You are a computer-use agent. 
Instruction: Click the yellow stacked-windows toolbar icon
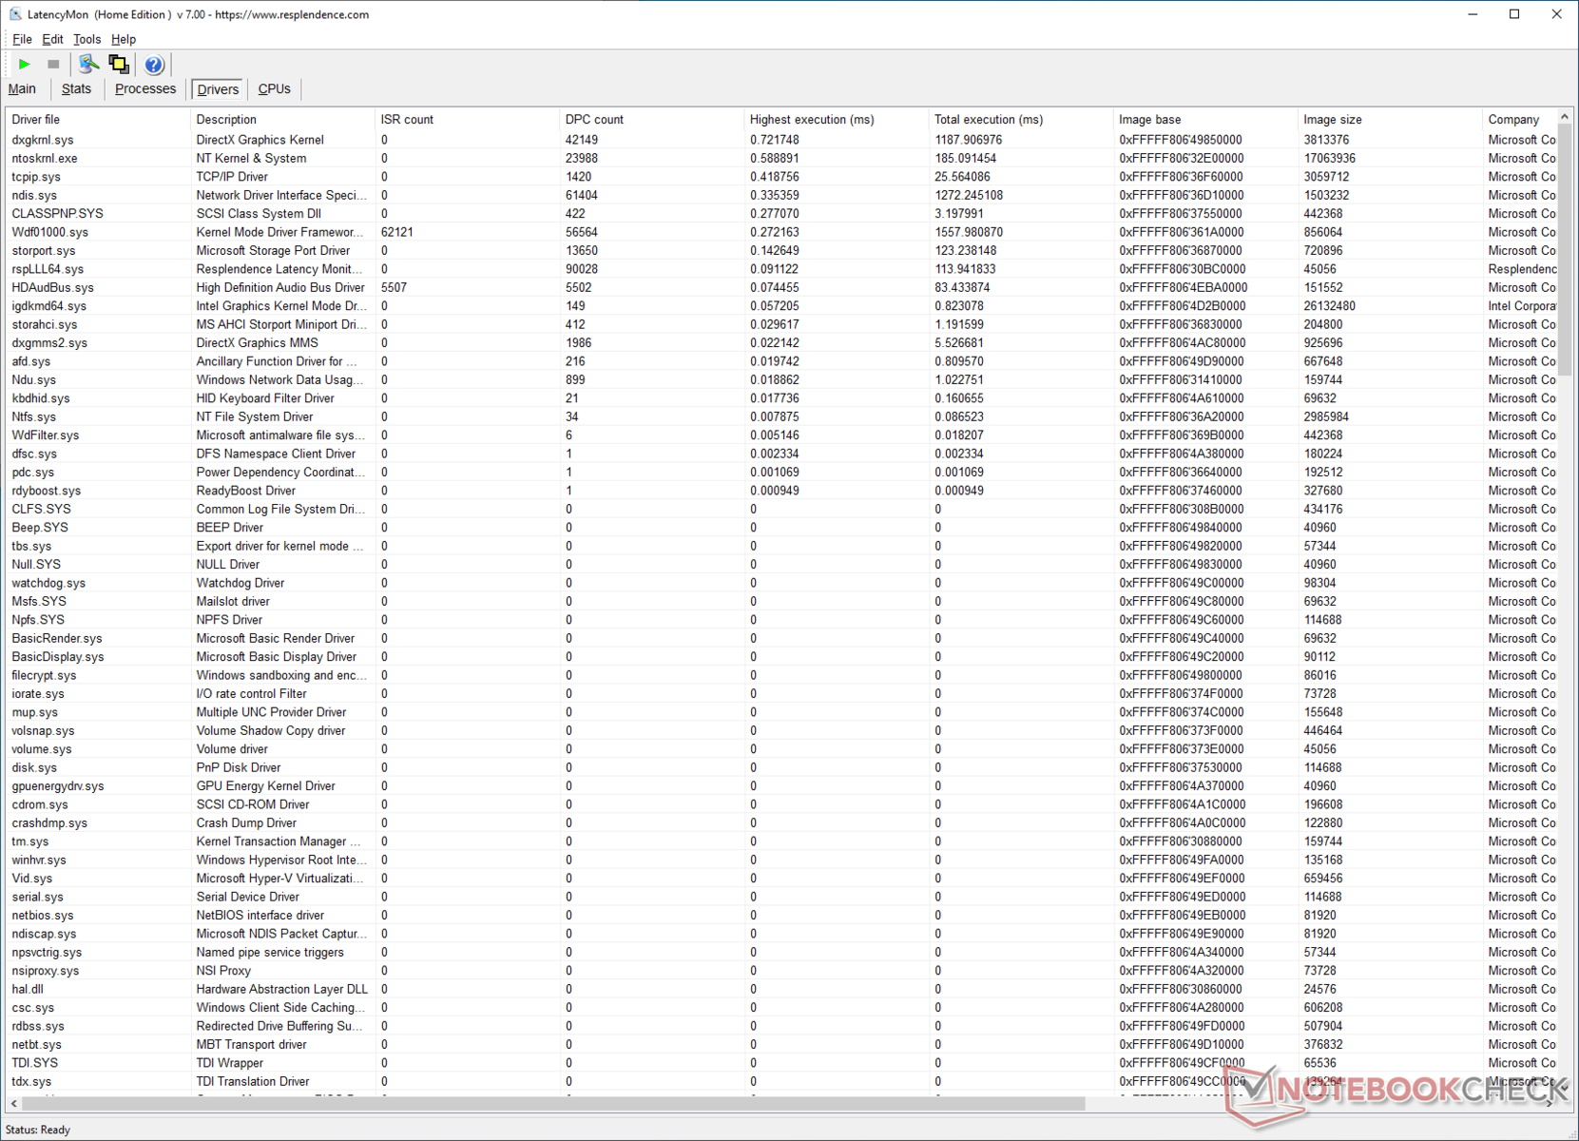[x=119, y=65]
